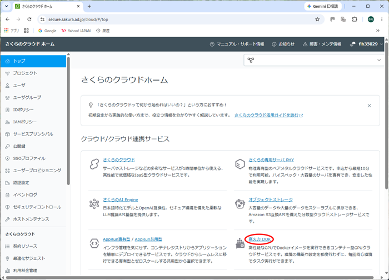
Task: Open the Chrome profile avatar
Action: 371,19
